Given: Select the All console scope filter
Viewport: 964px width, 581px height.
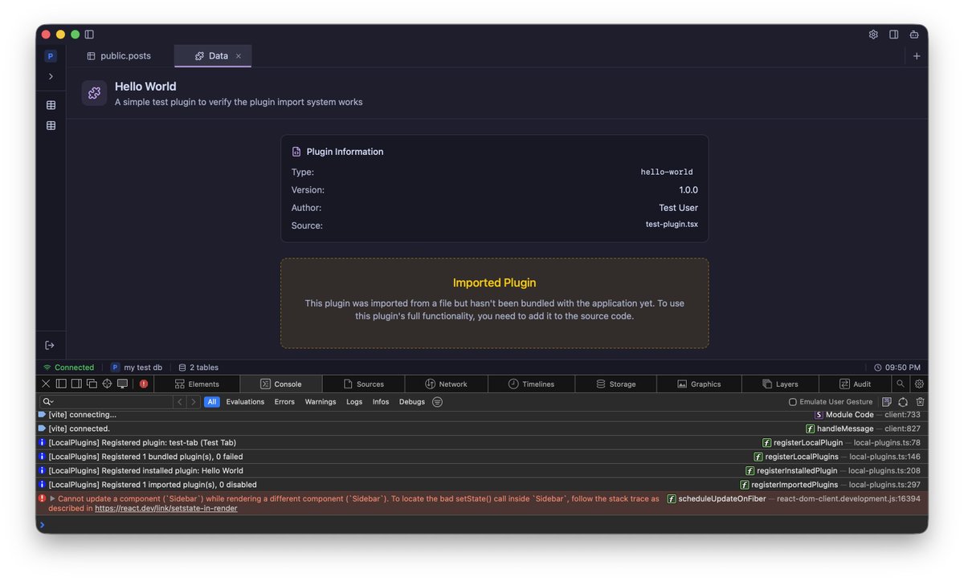Looking at the screenshot, I should tap(212, 401).
